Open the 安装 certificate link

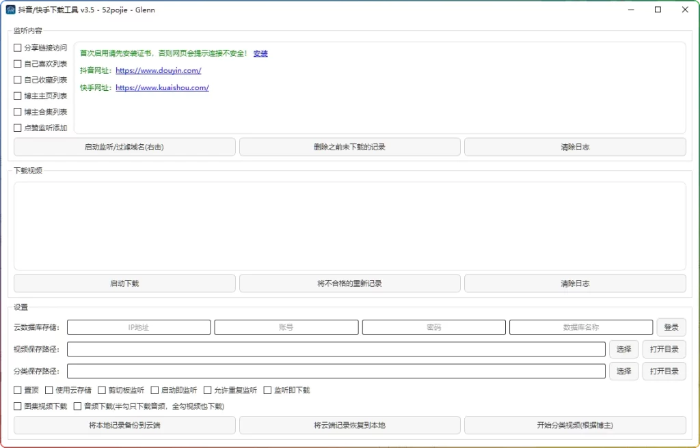pos(260,53)
